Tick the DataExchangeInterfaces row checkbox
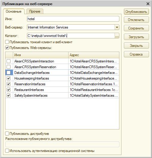Viewport: 152px width, 158px height. coord(9,73)
